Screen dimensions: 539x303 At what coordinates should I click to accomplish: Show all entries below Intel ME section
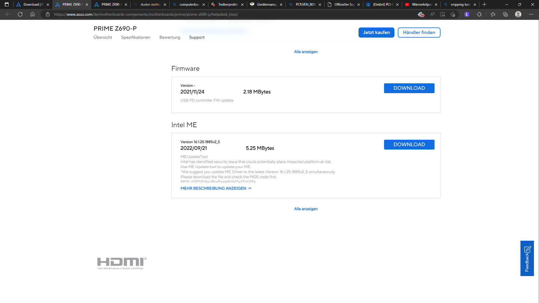[x=306, y=209]
